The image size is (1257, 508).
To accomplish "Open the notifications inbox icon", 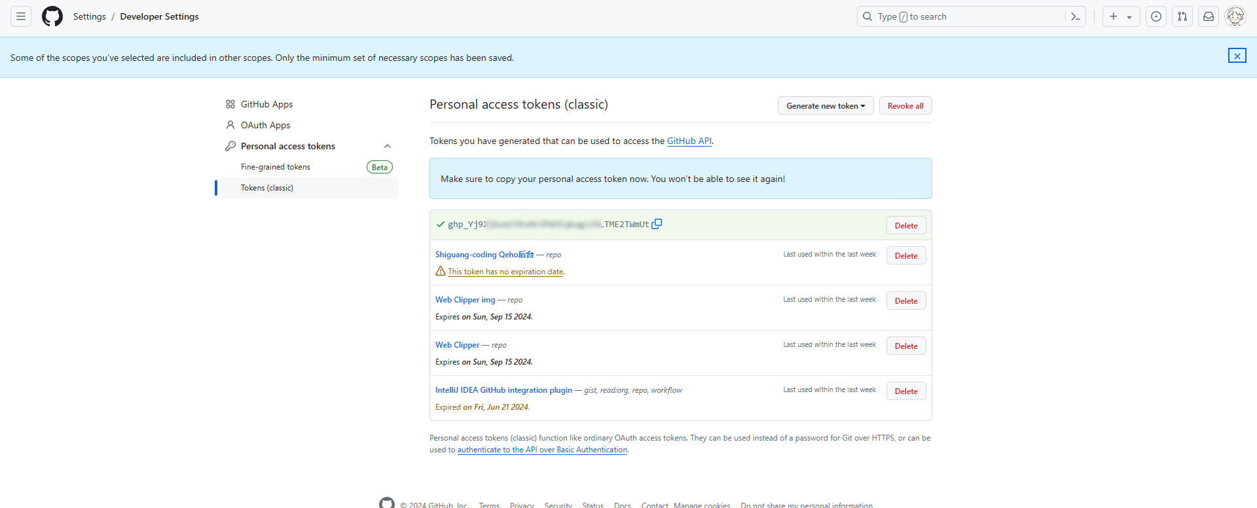I will pos(1209,16).
